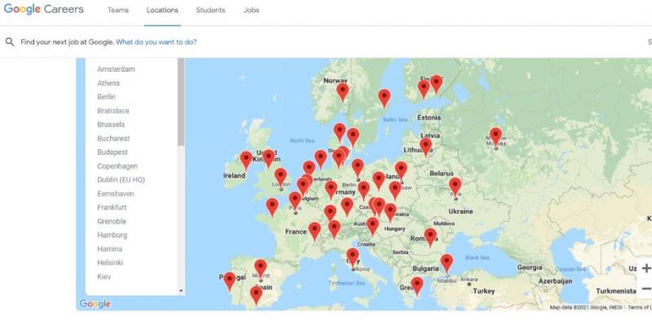Select the map pin at Madrid
The image size is (652, 326).
click(260, 269)
